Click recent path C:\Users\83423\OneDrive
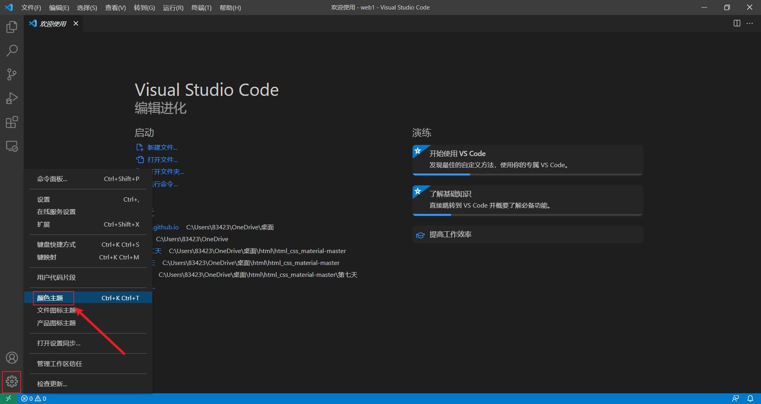Viewport: 761px width, 404px height. click(x=192, y=239)
